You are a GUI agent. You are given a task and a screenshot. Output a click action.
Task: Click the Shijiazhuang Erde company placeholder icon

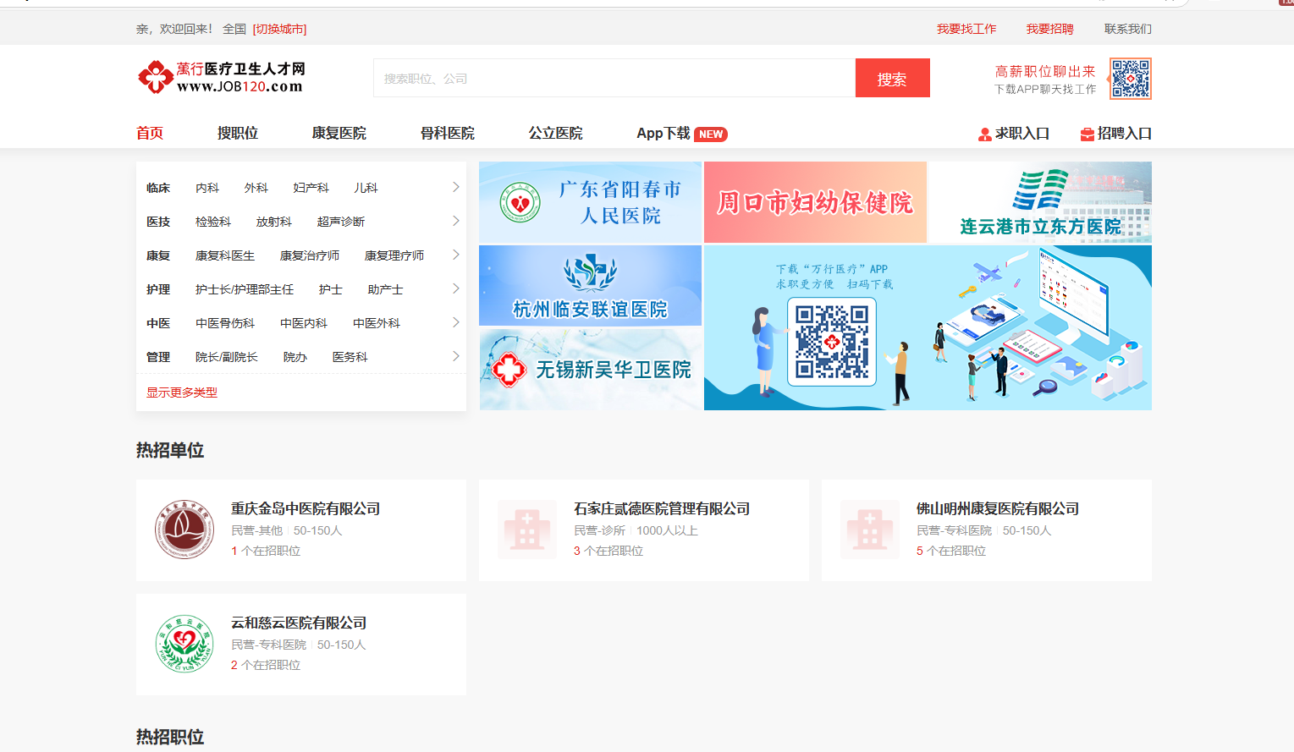(x=527, y=530)
